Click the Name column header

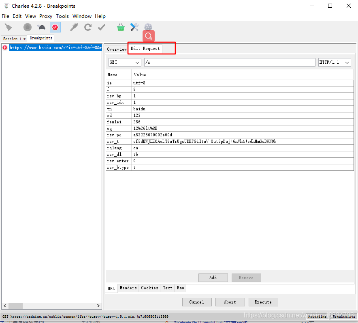point(119,75)
